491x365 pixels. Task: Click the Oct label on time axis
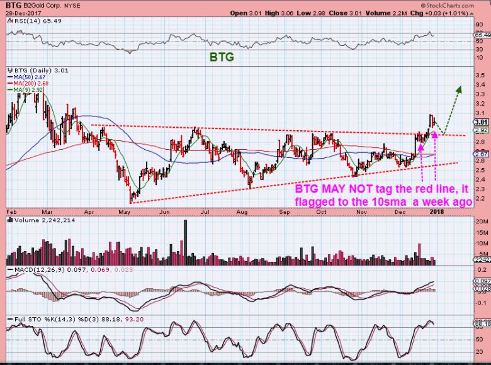[322, 212]
